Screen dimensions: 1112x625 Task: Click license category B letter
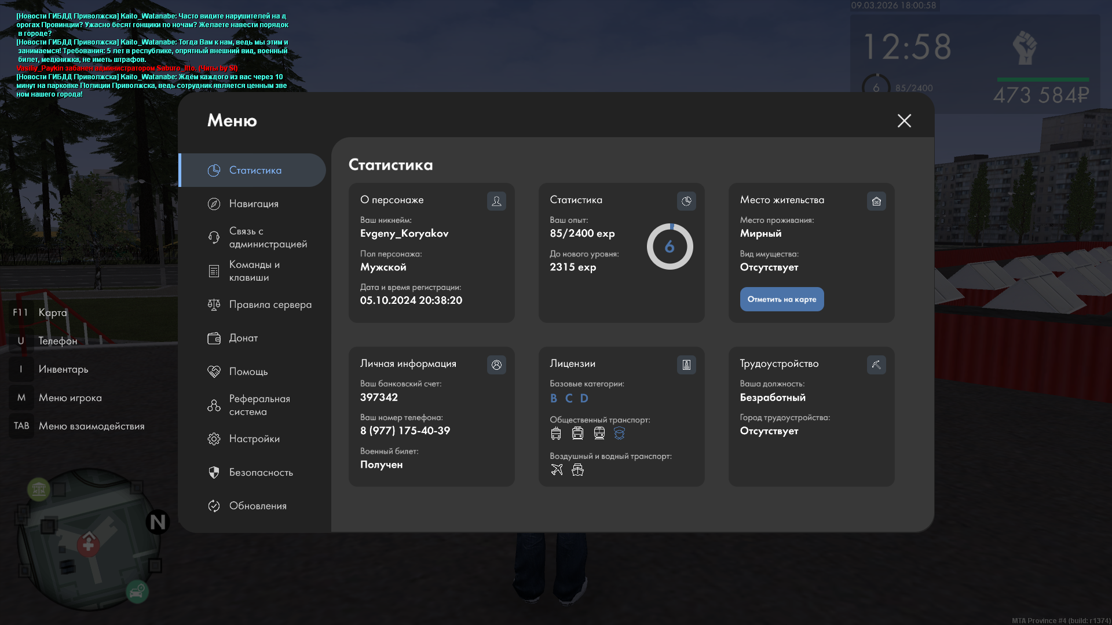(x=554, y=398)
